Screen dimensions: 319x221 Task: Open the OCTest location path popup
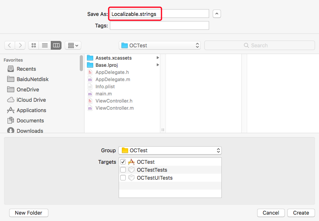point(159,45)
